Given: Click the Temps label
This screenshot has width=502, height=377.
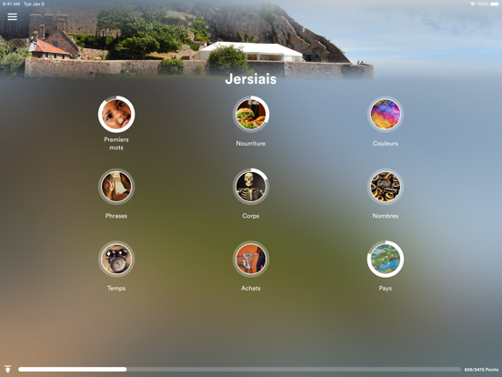Looking at the screenshot, I should 116,288.
